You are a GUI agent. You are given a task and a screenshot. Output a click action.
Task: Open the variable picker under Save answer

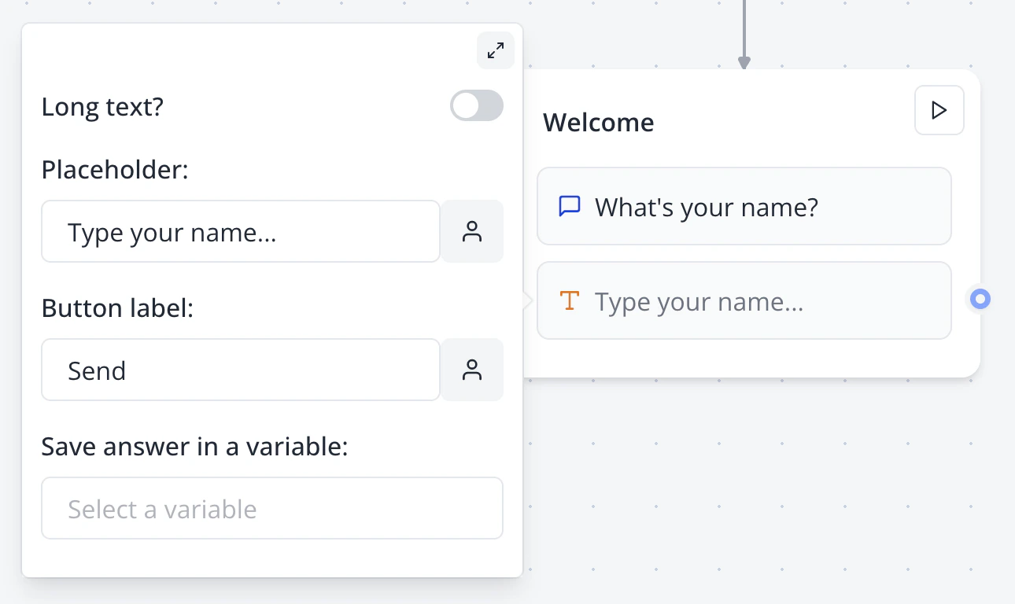pyautogui.click(x=272, y=508)
